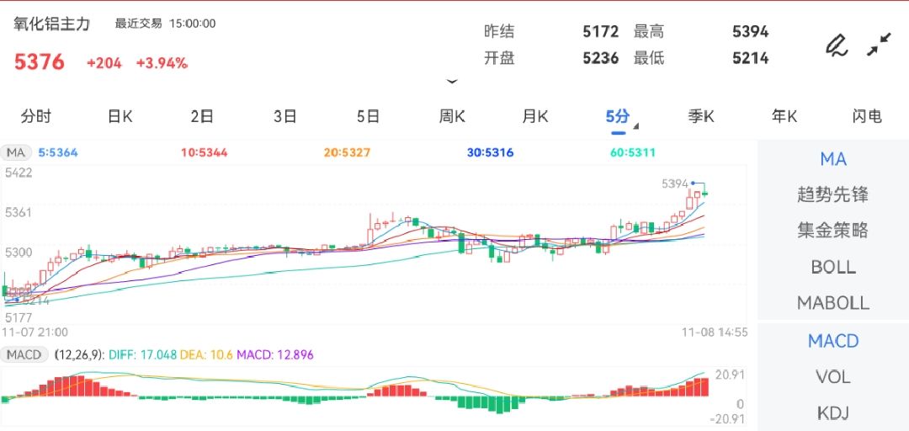Click the percentage change +3.94%

pyautogui.click(x=162, y=63)
